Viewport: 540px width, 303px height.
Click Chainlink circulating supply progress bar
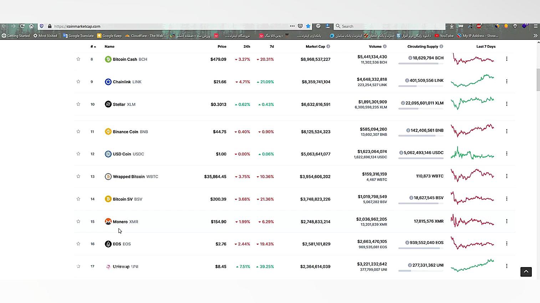click(x=421, y=86)
